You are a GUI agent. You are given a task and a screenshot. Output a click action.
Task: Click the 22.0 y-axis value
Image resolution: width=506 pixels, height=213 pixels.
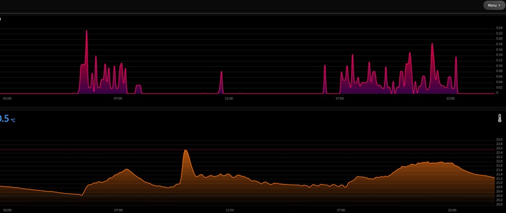coord(499,161)
